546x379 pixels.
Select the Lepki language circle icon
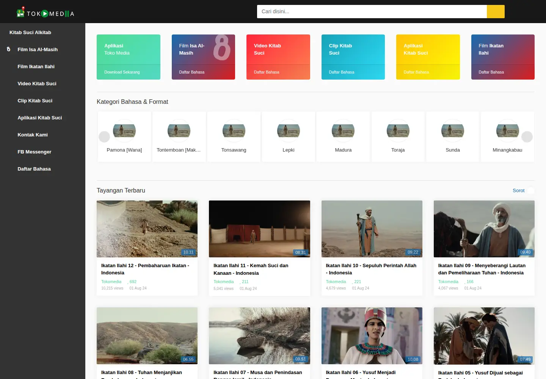coord(289,131)
